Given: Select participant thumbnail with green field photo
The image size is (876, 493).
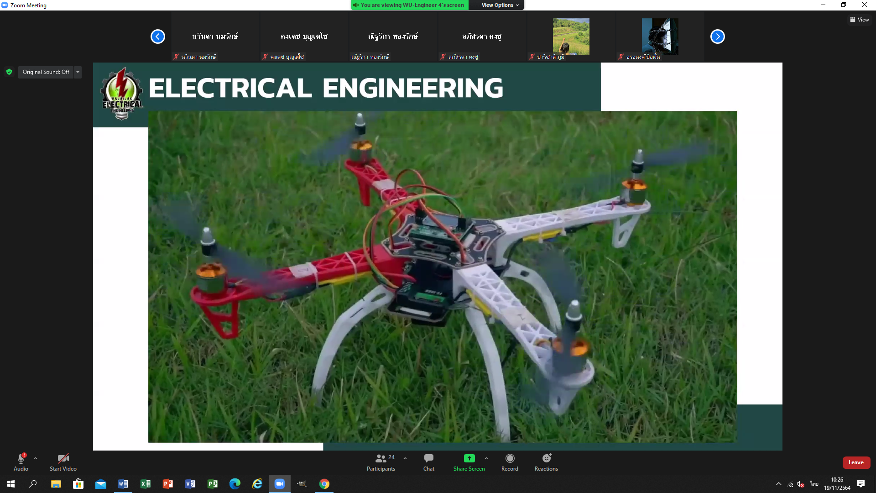Looking at the screenshot, I should point(571,37).
